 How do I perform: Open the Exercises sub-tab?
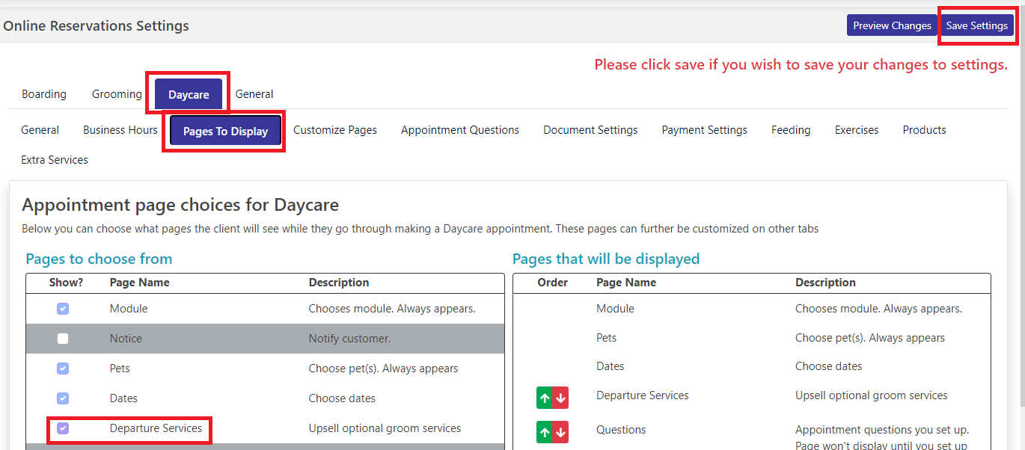click(x=857, y=130)
